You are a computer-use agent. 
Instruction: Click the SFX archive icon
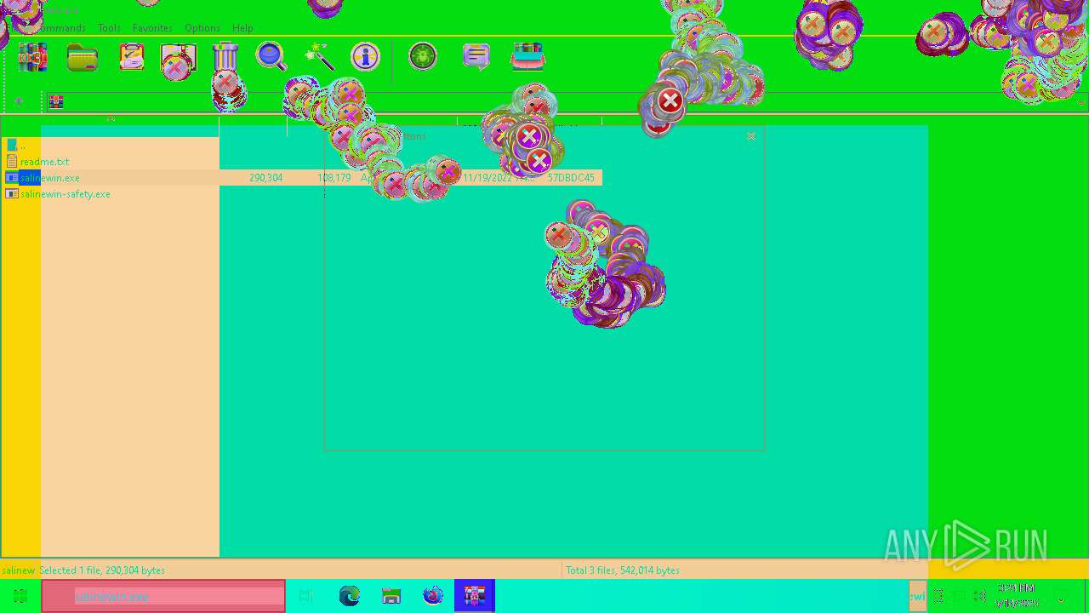pos(527,57)
